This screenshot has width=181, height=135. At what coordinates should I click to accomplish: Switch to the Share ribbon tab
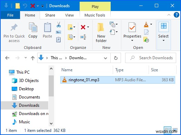point(50,15)
